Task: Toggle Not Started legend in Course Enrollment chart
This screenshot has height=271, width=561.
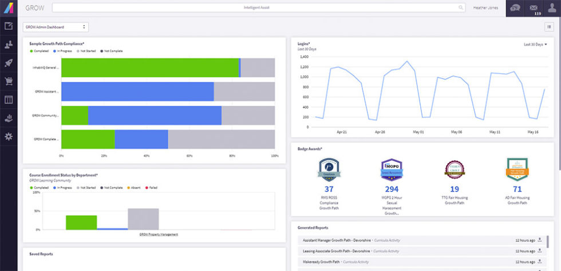Action: click(86, 188)
